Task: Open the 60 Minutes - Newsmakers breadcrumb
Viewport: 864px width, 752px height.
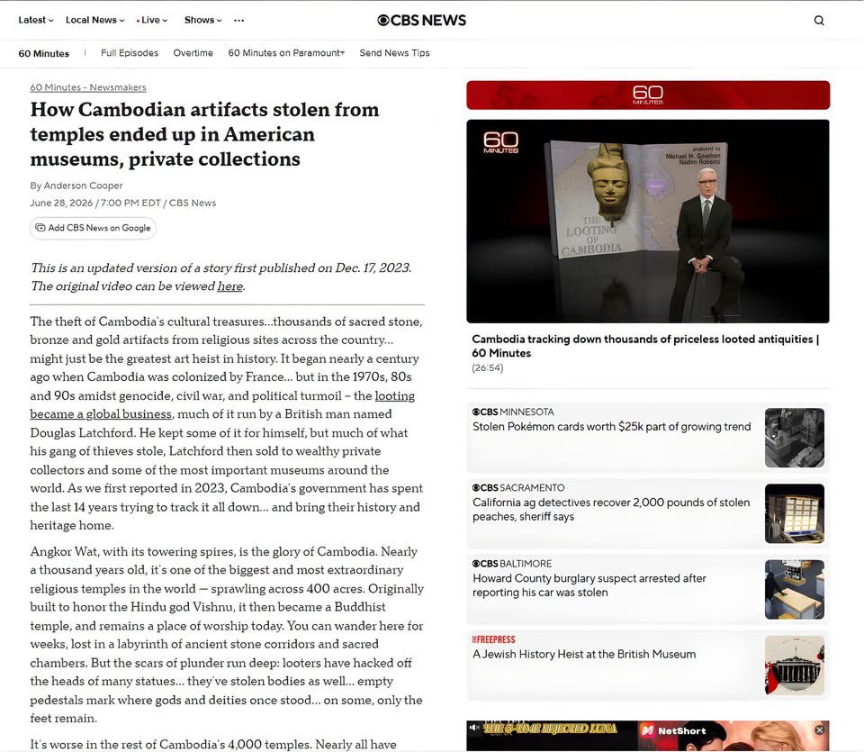Action: (88, 87)
